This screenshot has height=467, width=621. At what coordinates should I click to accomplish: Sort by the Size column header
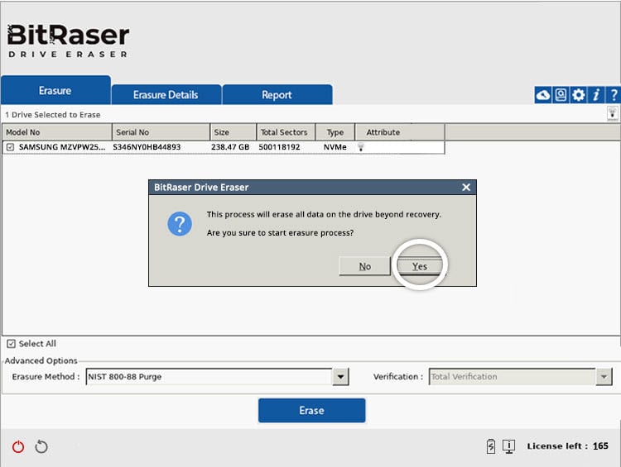click(233, 132)
